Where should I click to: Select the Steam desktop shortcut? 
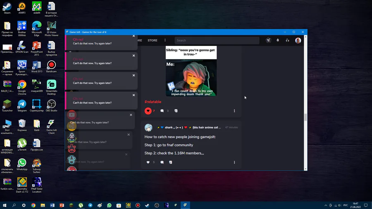pos(7,8)
